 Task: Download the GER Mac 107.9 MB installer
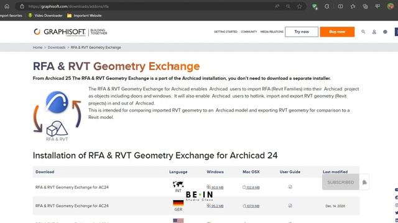pos(251,206)
